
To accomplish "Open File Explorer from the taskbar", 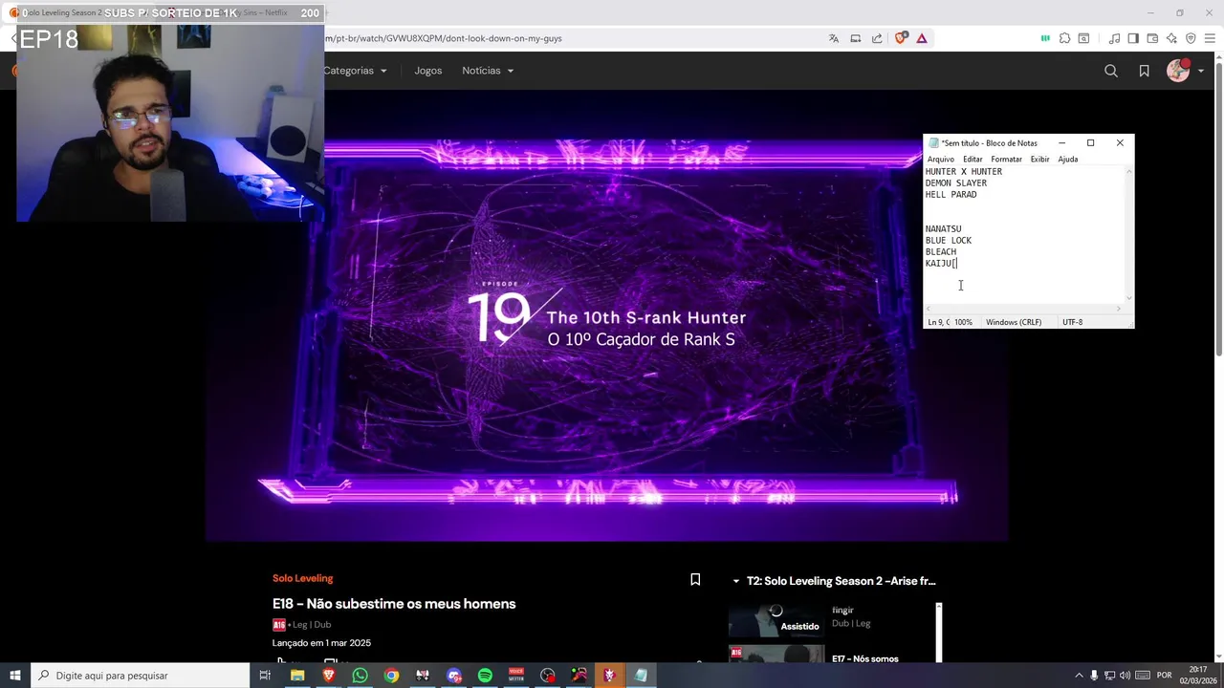I will (297, 676).
